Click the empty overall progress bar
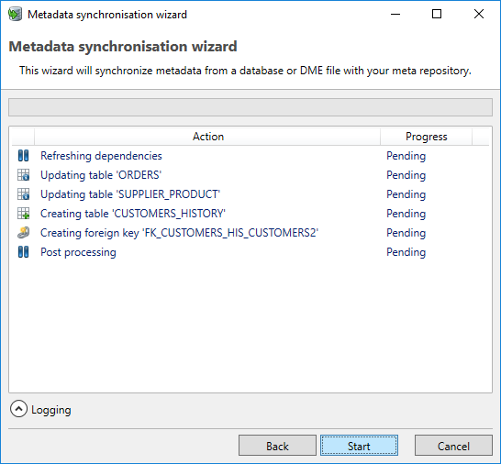The height and width of the screenshot is (464, 501). click(250, 107)
